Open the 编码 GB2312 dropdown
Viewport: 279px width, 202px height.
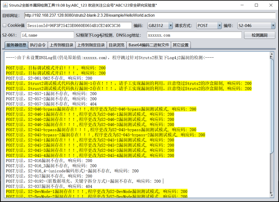click(160, 26)
